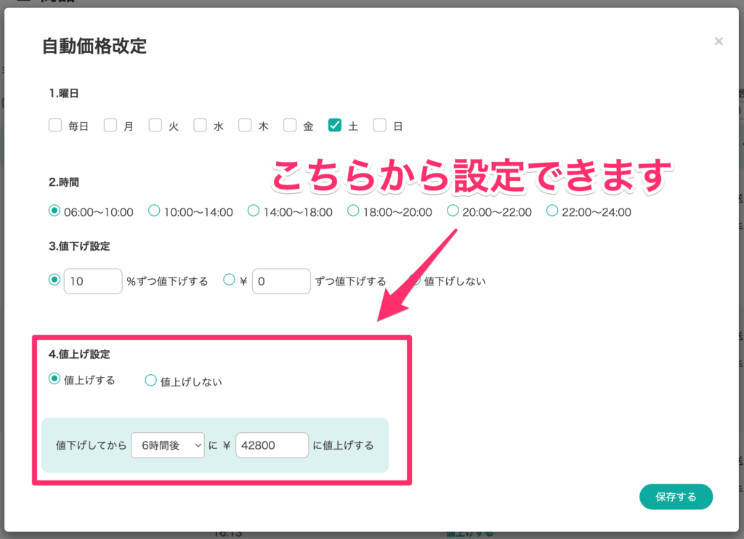Select the 18:00〜20:00 time slot
This screenshot has width=744, height=539.
pos(353,210)
